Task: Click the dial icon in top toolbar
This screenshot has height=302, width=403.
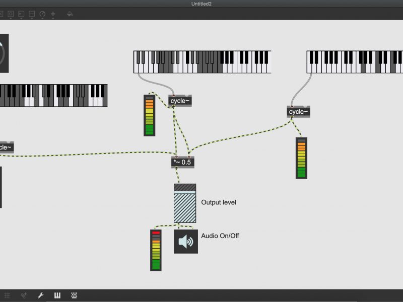Action: point(42,14)
